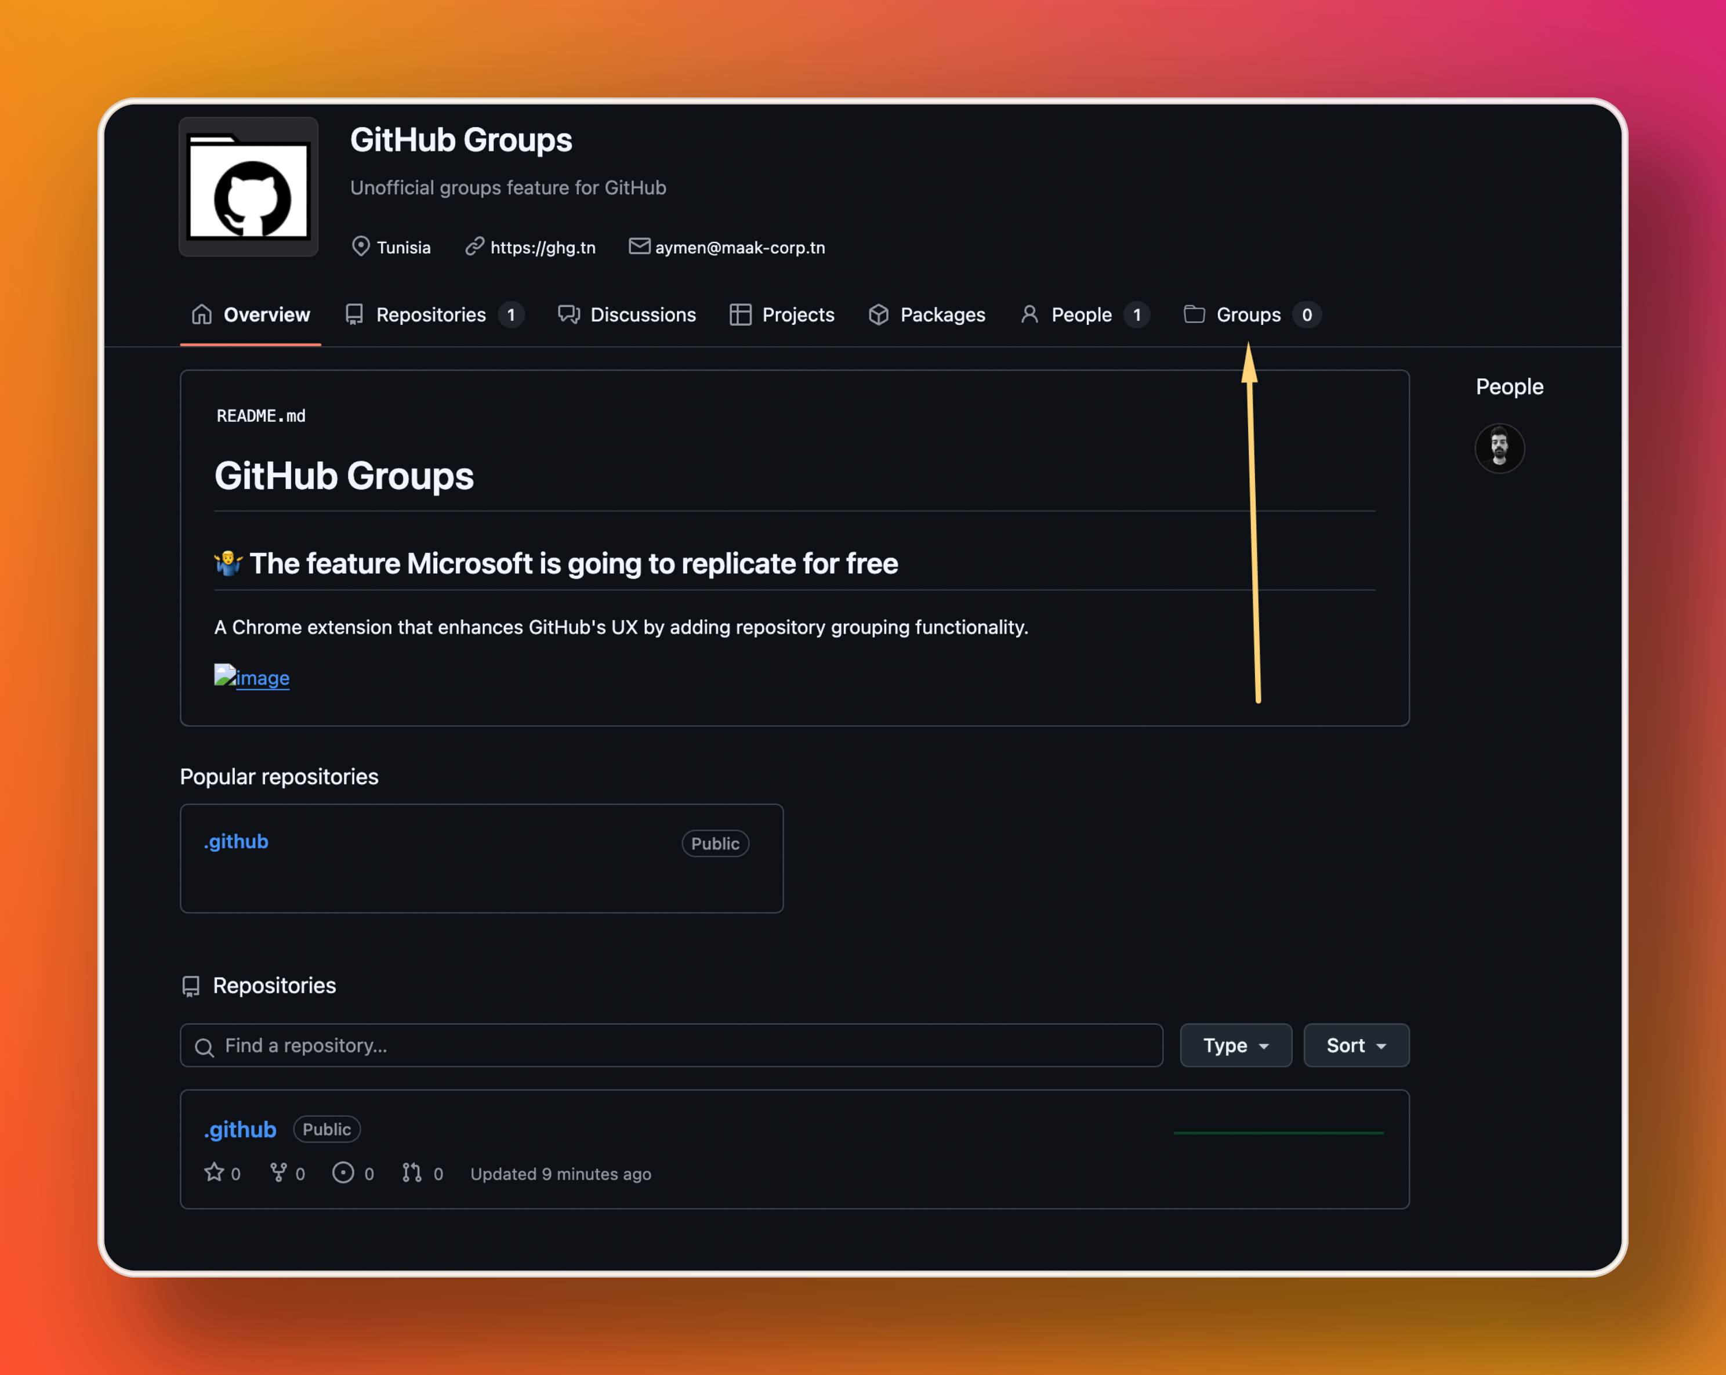Open the https://ghg.tn website link
1726x1375 pixels.
(x=542, y=248)
